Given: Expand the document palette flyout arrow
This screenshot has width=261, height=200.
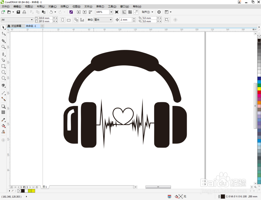Looking at the screenshot, I should (x=9, y=191).
